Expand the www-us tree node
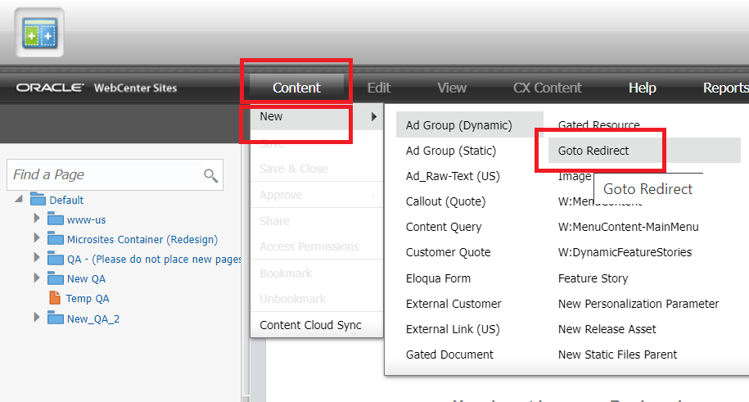Image resolution: width=749 pixels, height=402 pixels. [x=37, y=219]
